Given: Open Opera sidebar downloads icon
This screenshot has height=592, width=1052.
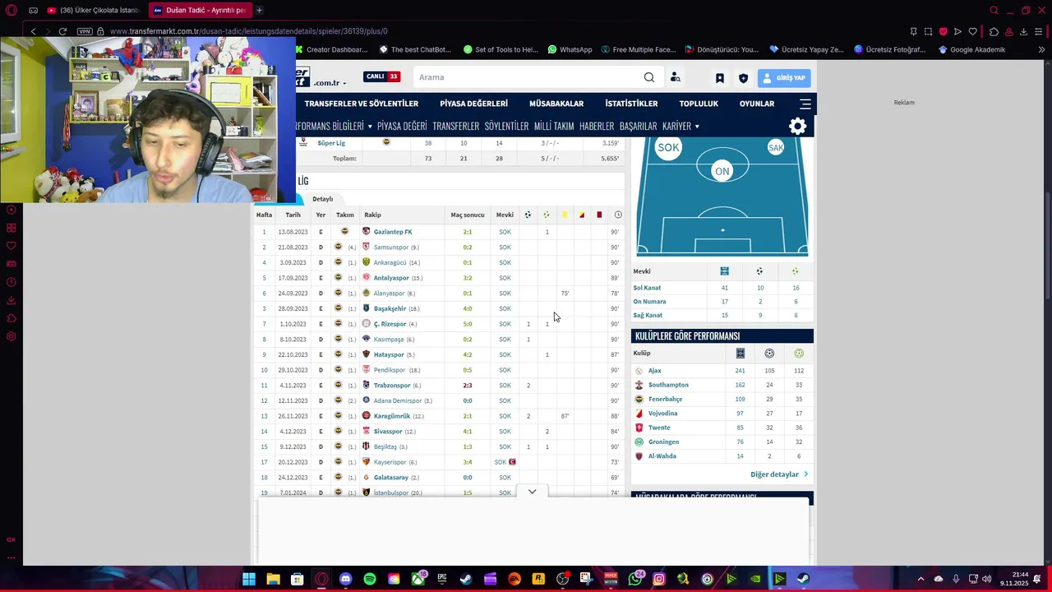Looking at the screenshot, I should 12,300.
